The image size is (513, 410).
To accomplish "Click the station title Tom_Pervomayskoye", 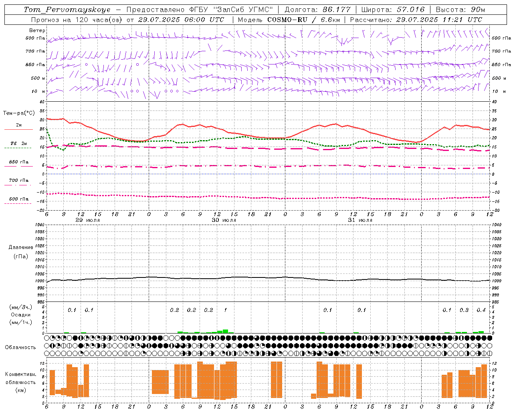I will tap(67, 10).
